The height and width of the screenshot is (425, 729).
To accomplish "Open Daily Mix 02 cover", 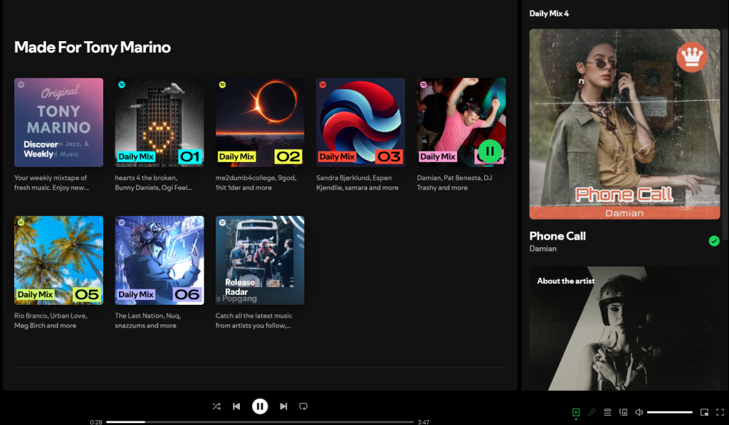I will pos(260,122).
